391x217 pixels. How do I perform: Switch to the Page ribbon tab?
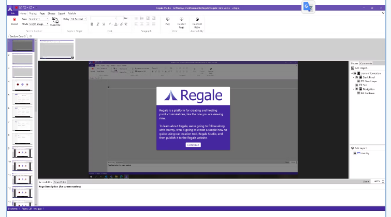click(x=42, y=13)
